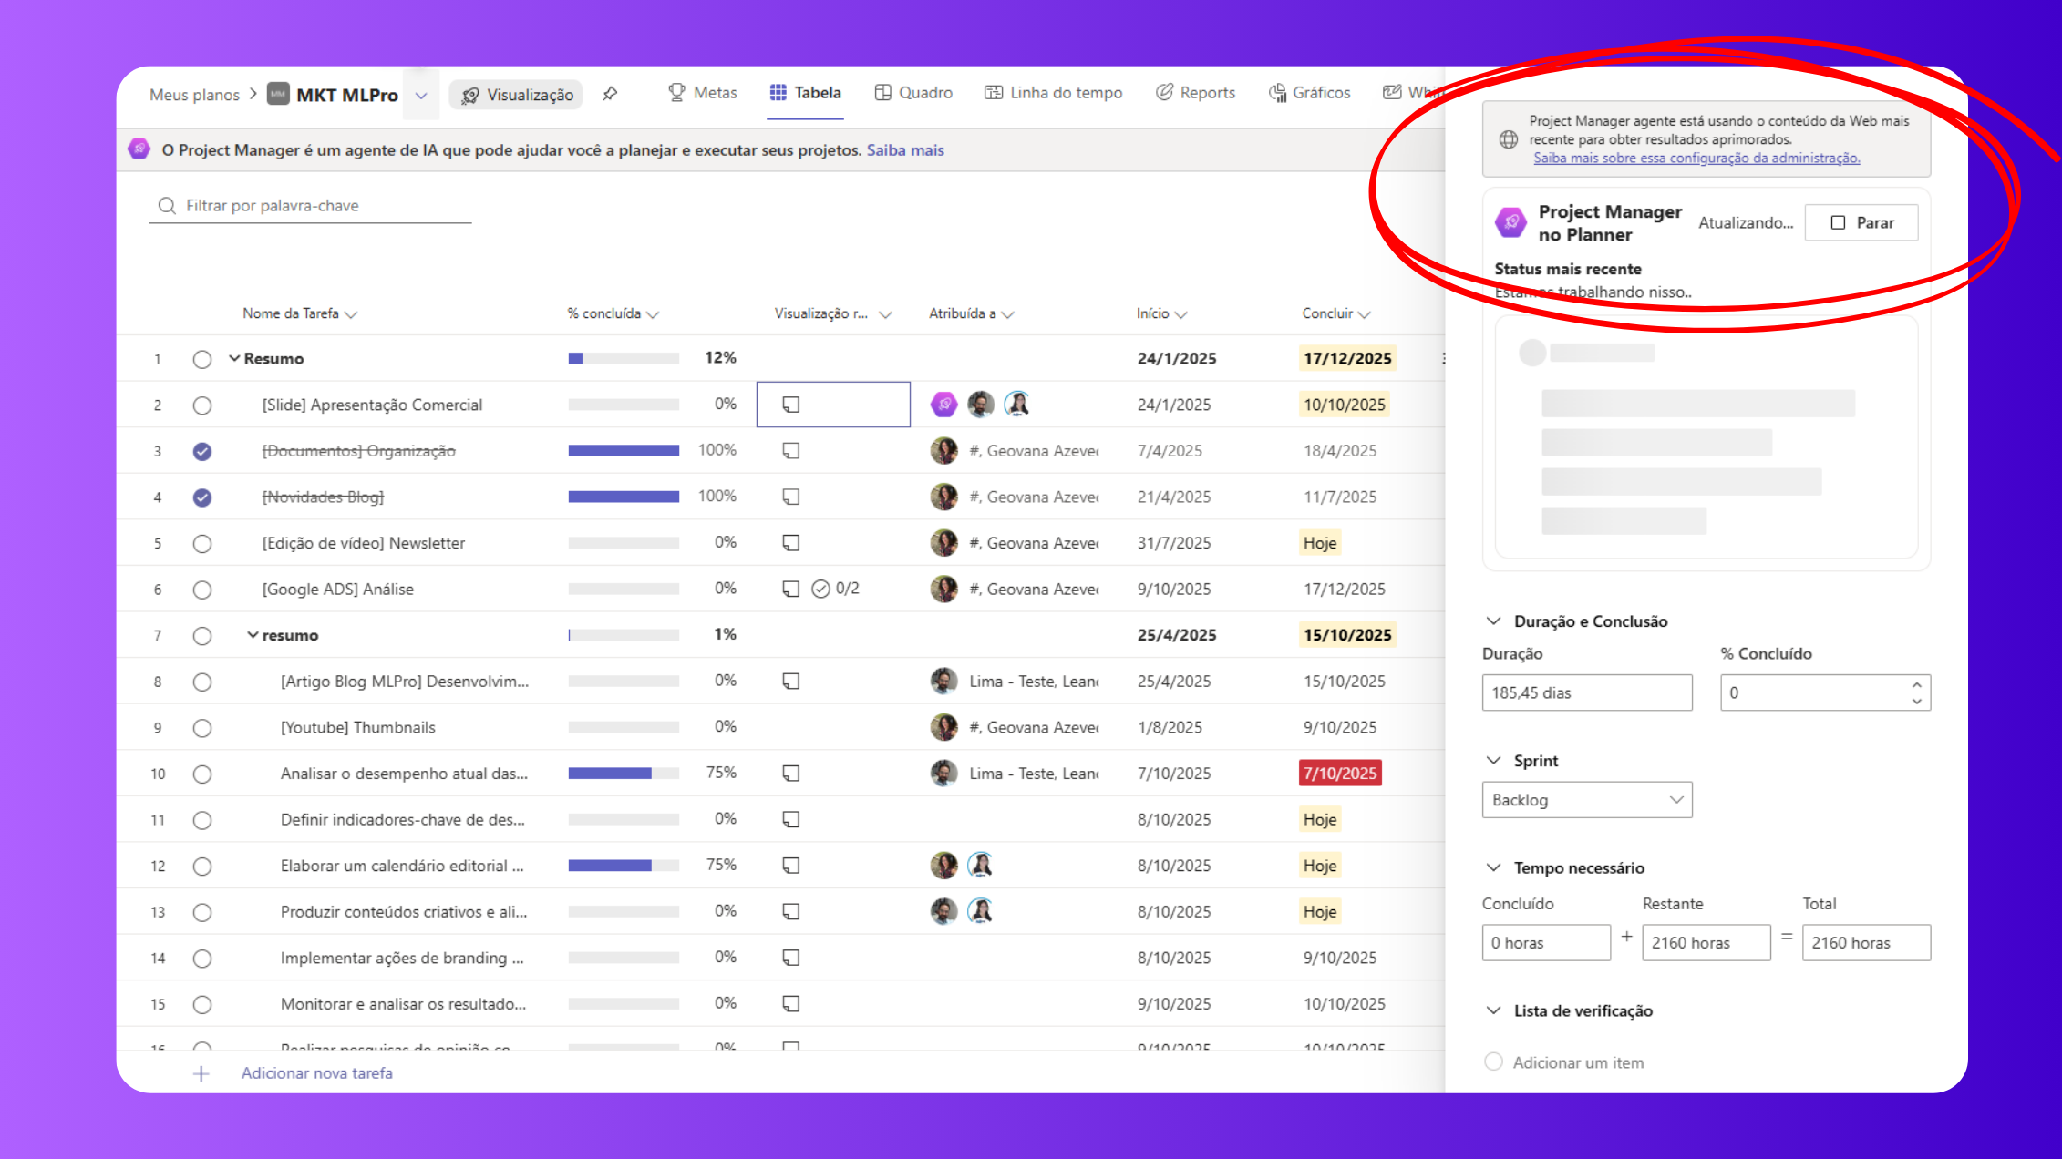This screenshot has height=1159, width=2062.
Task: Click the plus icon beside Adicionar nova tarefa
Action: 201,1073
